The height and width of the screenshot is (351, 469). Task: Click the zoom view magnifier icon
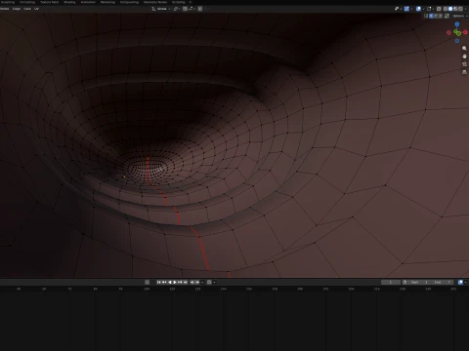click(x=464, y=48)
